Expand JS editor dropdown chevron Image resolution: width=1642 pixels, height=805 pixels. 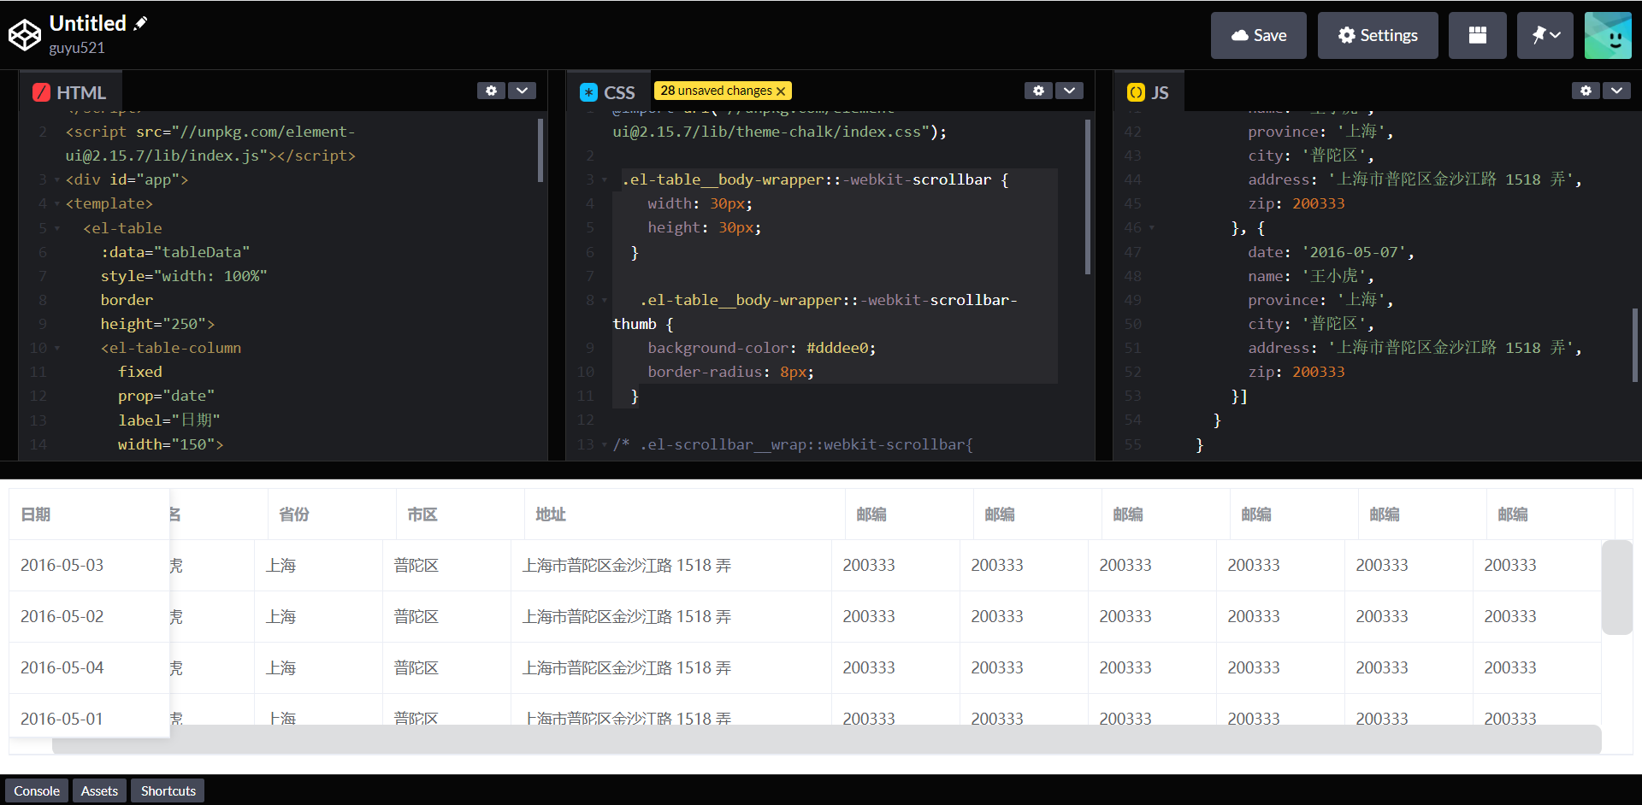[x=1616, y=91]
